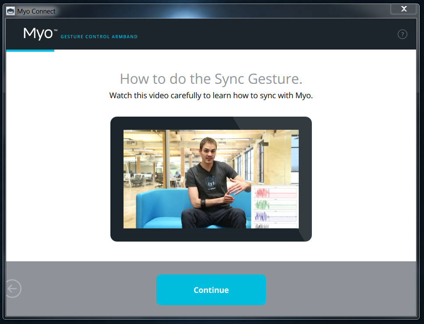Click the GESTURE CONTROL ARMBAND tagline

pyautogui.click(x=99, y=37)
